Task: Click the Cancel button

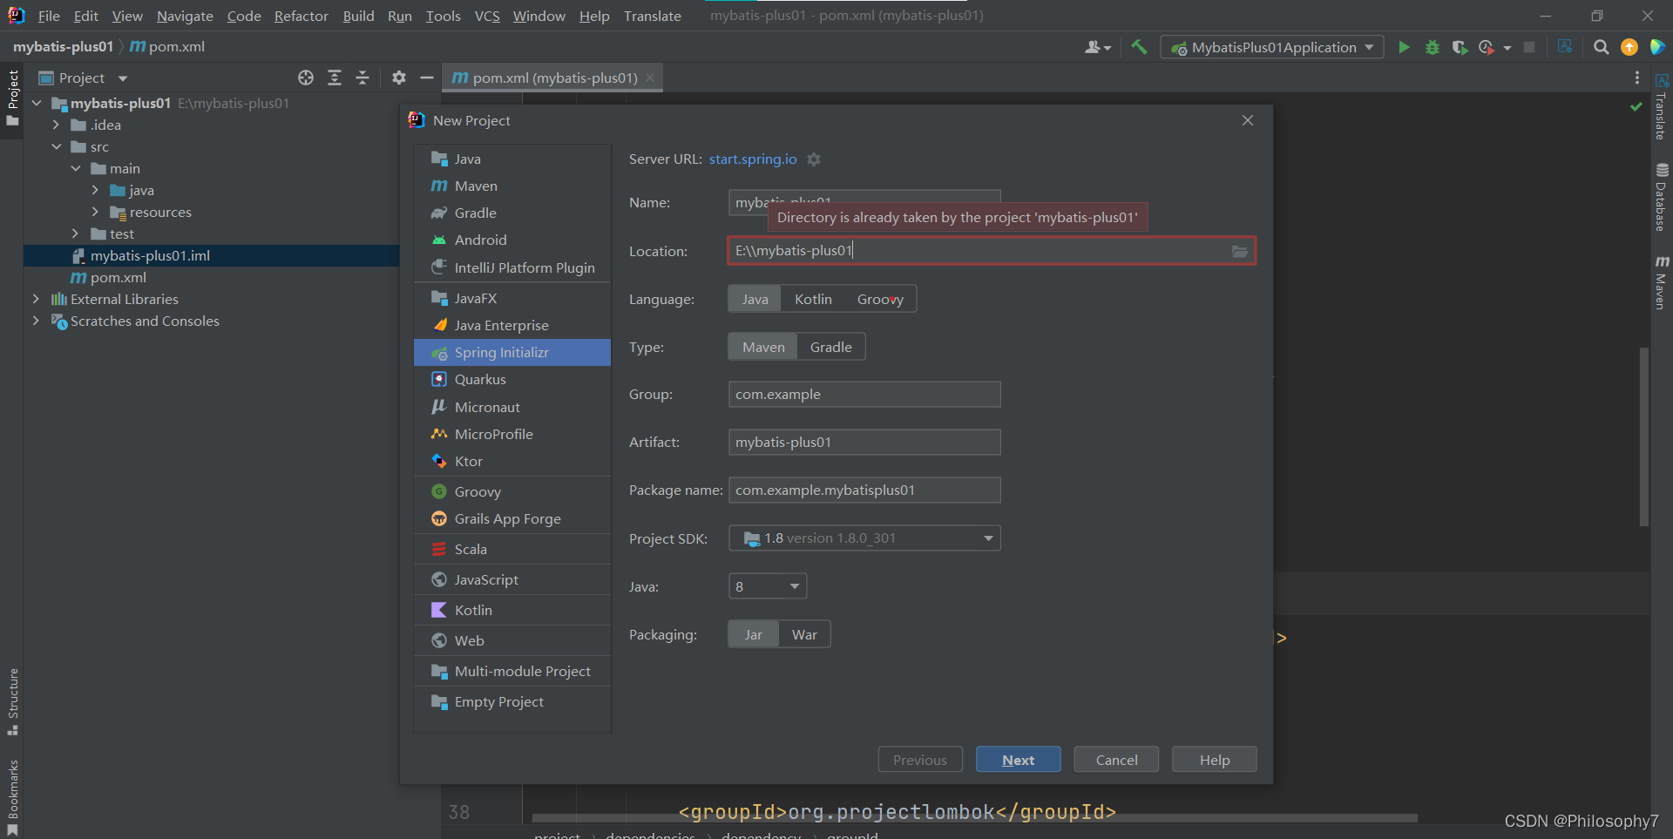Action: tap(1116, 760)
